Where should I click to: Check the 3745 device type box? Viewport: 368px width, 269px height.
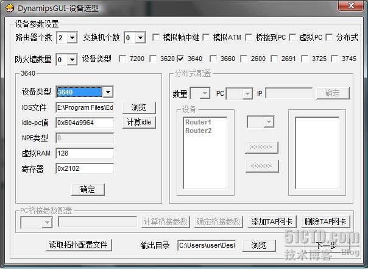tap(334, 59)
